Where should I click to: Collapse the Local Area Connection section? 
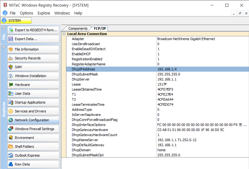[x=64, y=34]
